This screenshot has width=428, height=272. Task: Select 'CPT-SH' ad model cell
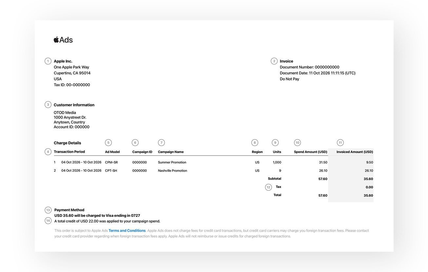click(111, 171)
